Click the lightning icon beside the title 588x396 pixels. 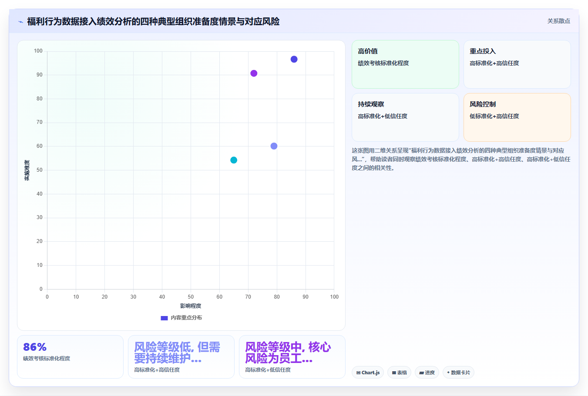(20, 22)
